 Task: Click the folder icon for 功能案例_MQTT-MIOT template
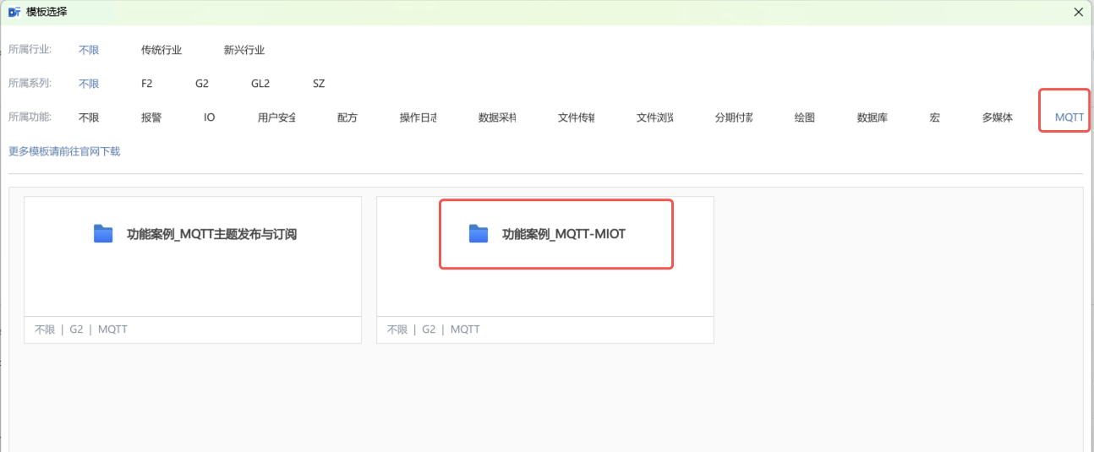click(x=479, y=234)
